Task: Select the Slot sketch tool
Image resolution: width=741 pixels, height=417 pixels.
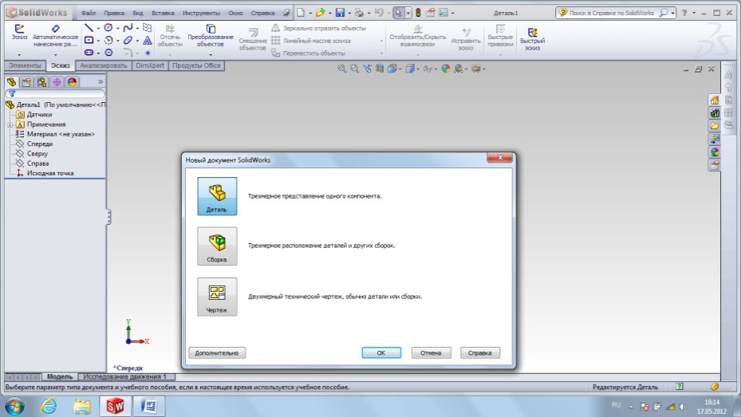Action: click(x=89, y=53)
